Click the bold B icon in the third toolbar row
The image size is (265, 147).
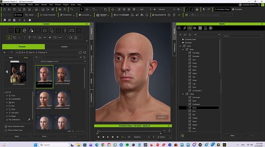pyautogui.click(x=14, y=20)
